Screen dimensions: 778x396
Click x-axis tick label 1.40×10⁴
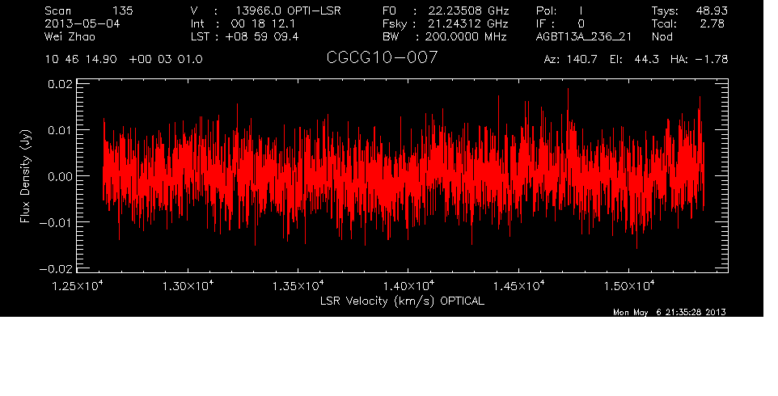(x=408, y=286)
